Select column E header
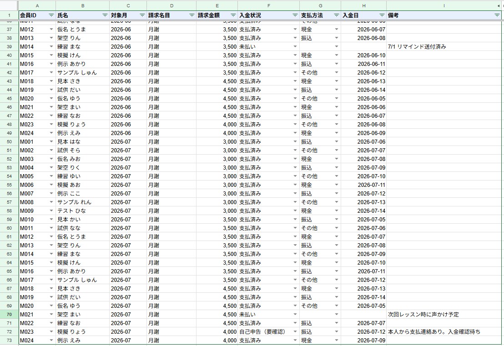The width and height of the screenshot is (504, 346). click(x=217, y=6)
